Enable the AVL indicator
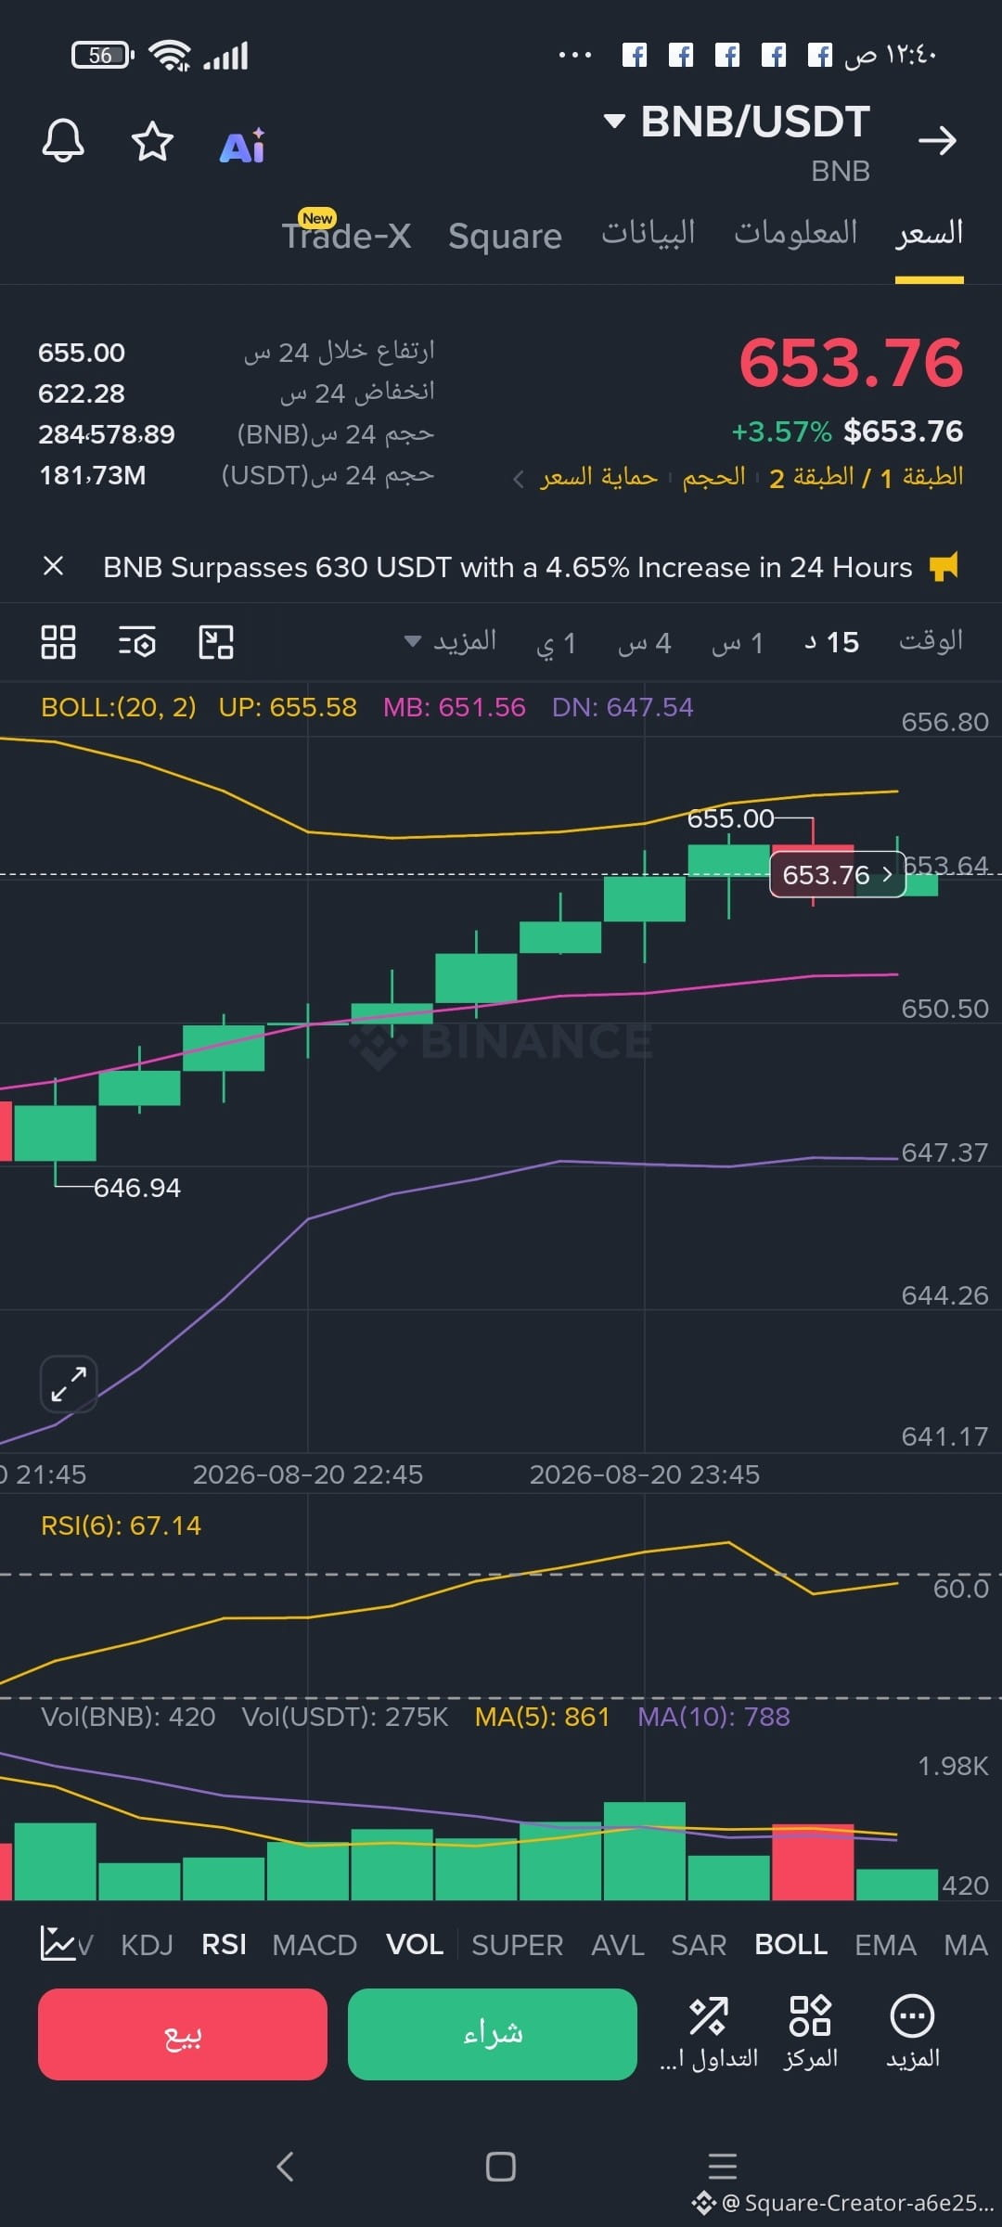This screenshot has height=2227, width=1002. [618, 1944]
